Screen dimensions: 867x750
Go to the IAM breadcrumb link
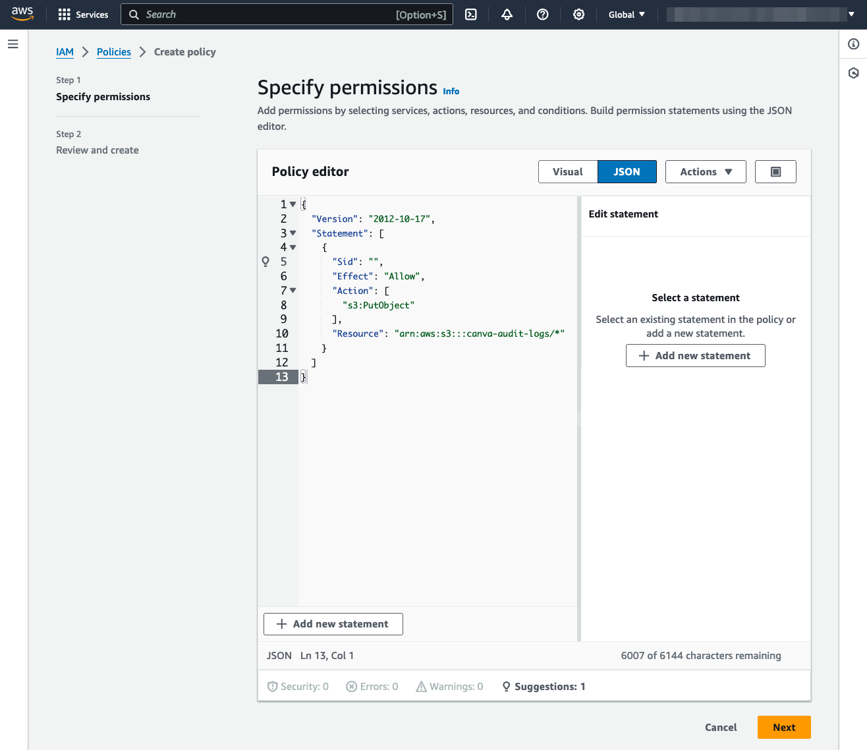[x=65, y=52]
